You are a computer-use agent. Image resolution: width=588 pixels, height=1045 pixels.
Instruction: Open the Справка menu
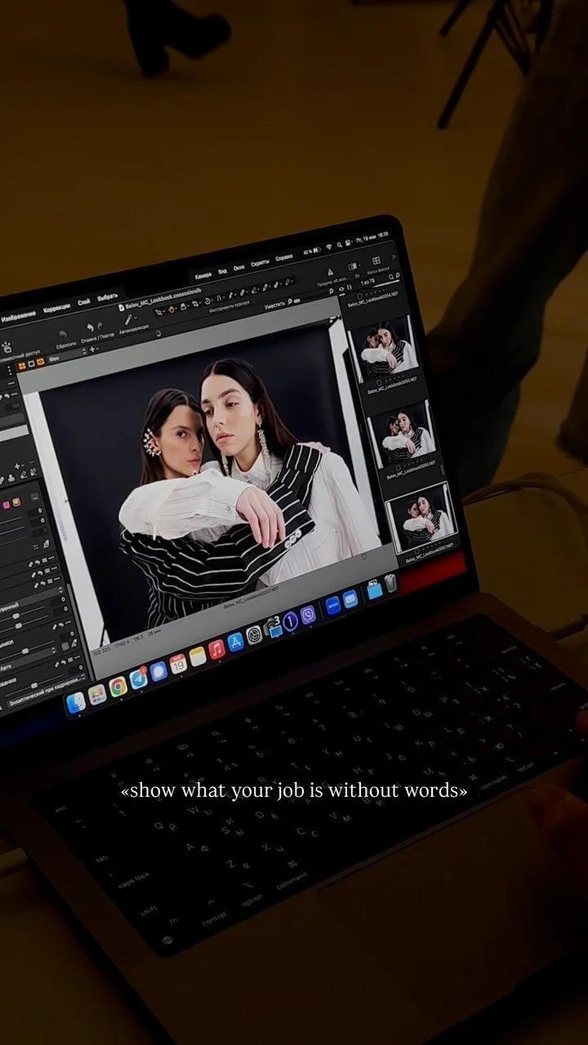(x=284, y=258)
